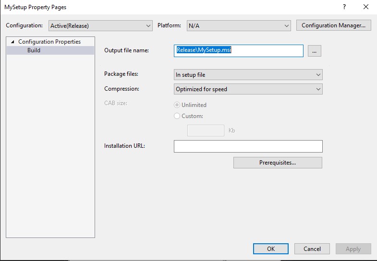Click the help question mark icon
The width and height of the screenshot is (377, 261).
pos(344,7)
